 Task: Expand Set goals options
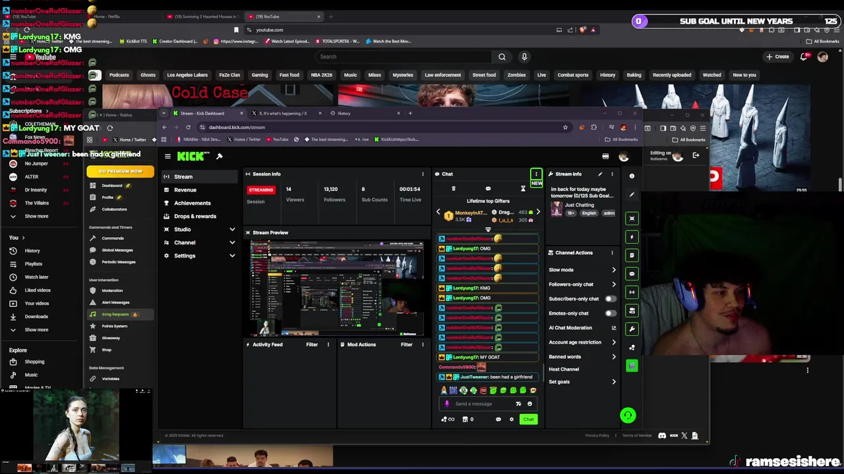tap(614, 382)
